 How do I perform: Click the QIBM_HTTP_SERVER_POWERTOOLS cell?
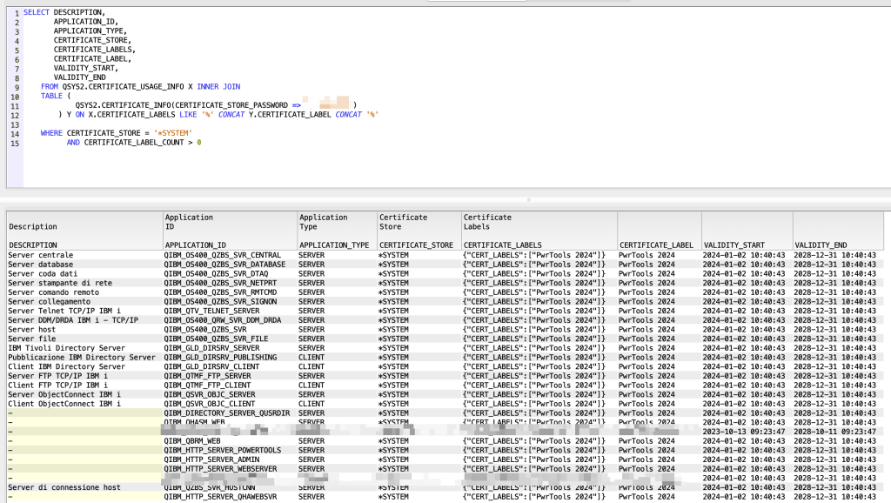(x=222, y=450)
